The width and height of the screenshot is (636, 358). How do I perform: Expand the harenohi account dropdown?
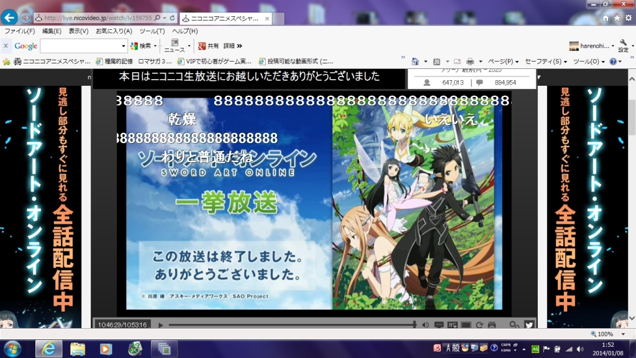612,46
